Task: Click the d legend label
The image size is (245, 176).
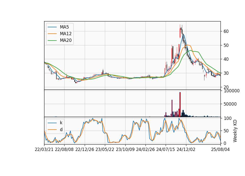Action: click(61, 130)
